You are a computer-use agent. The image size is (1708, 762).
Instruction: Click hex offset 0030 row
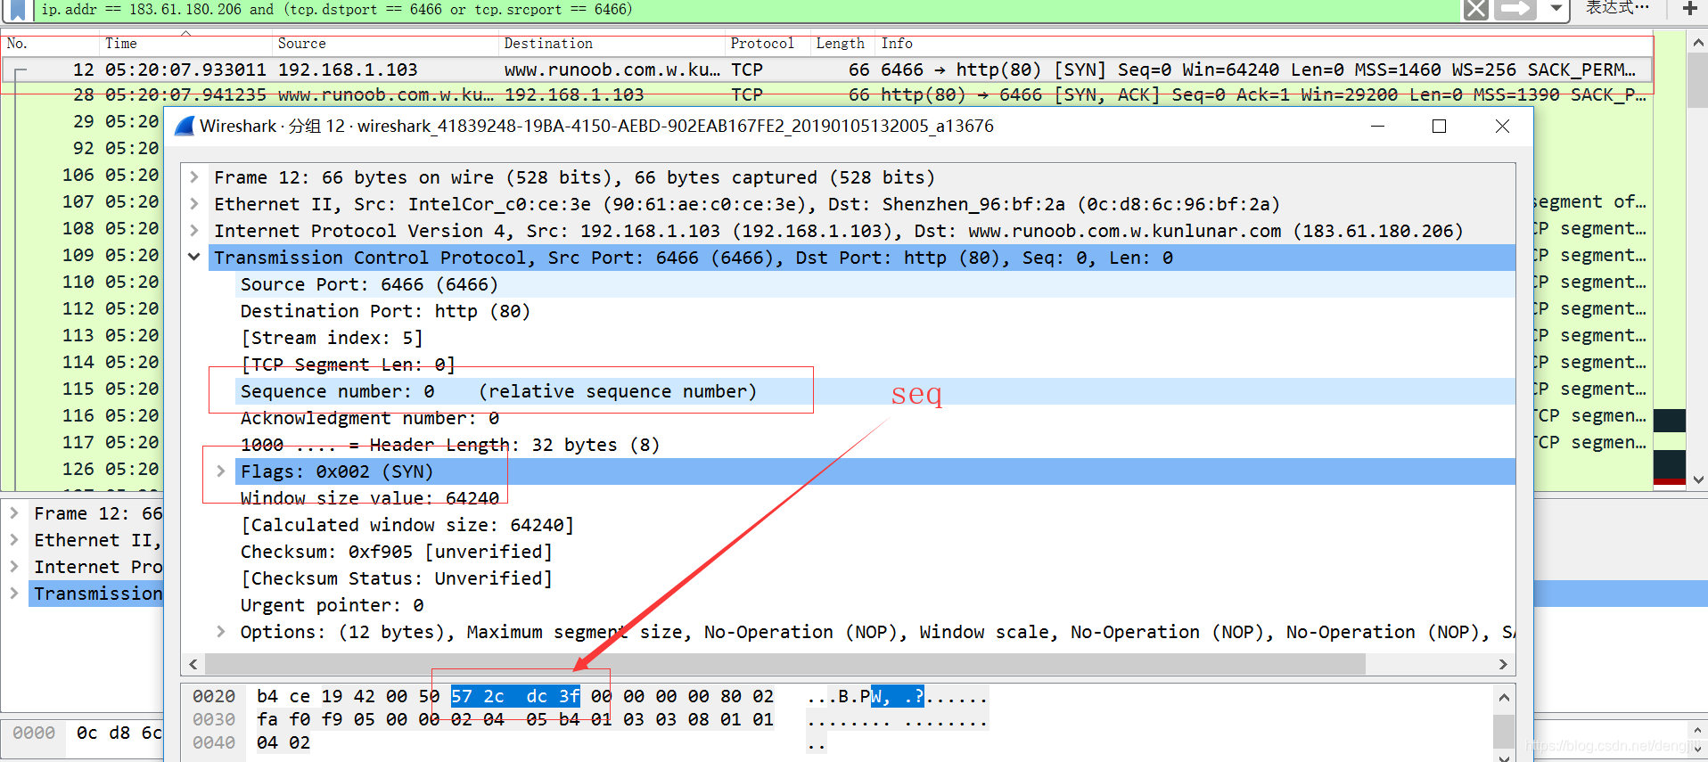pyautogui.click(x=214, y=719)
